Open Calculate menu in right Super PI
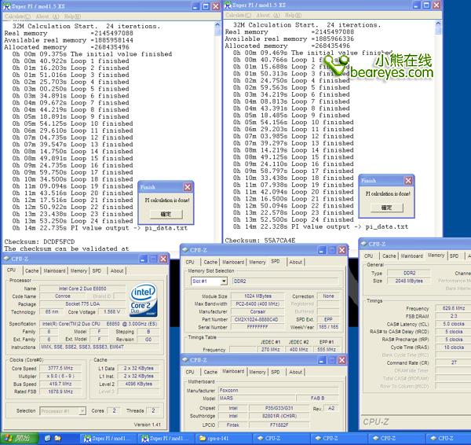The image size is (471, 445). coord(238,16)
